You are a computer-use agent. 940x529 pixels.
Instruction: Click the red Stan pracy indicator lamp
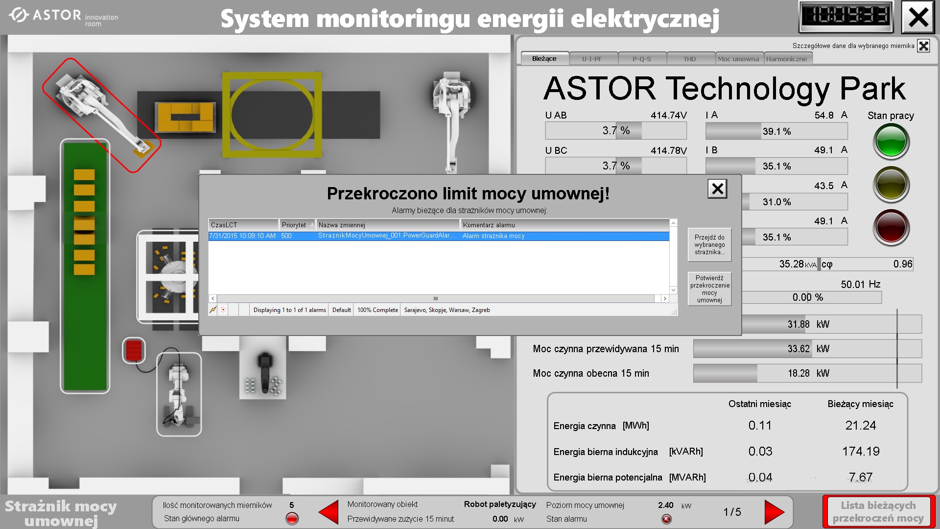892,226
